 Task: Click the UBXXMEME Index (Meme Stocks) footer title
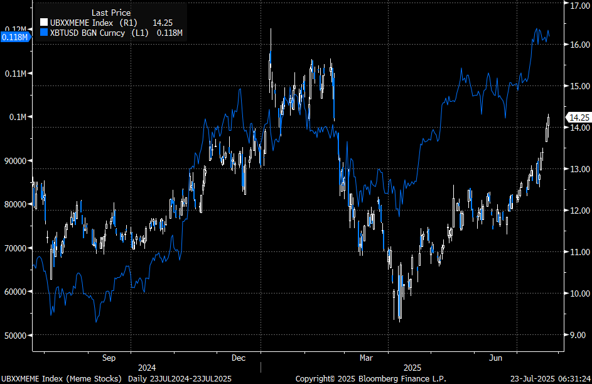(x=62, y=379)
